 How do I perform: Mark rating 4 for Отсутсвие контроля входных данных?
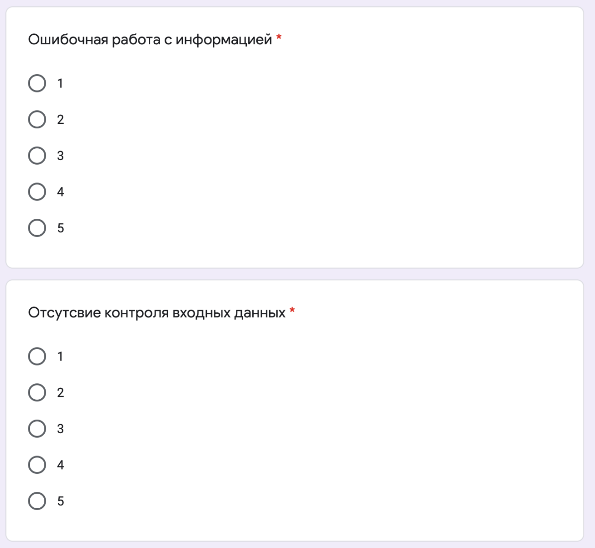(37, 464)
